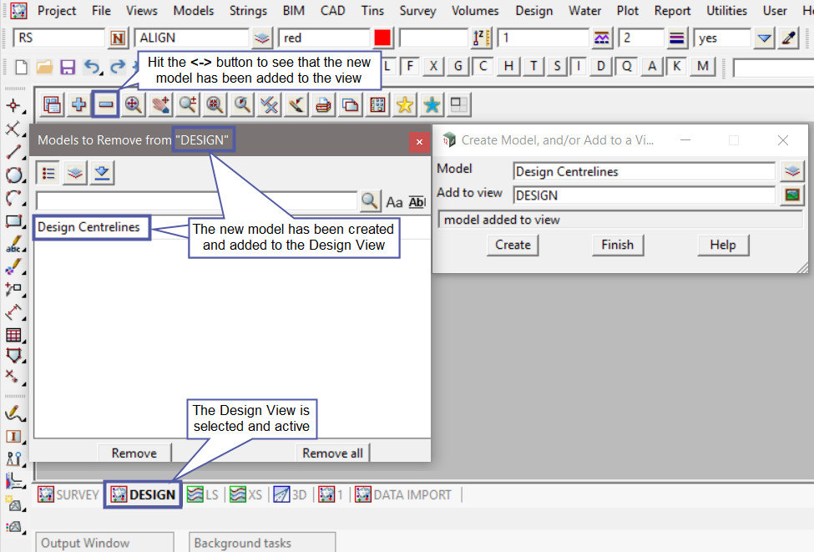814x552 pixels.
Task: Open the Strings menu
Action: coord(248,10)
